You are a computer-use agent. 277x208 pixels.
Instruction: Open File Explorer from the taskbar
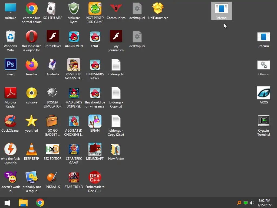[x=23, y=203]
